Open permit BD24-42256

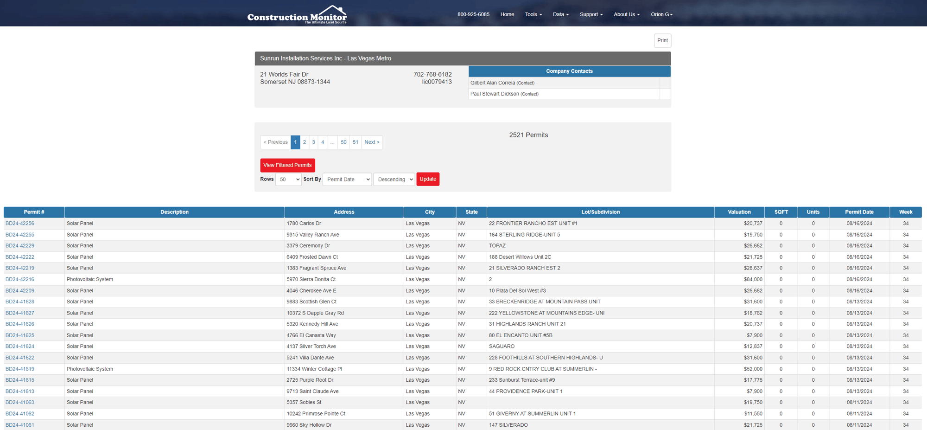[x=20, y=224]
